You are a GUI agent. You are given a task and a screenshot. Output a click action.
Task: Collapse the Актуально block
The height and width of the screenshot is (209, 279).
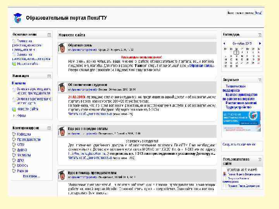click(260, 80)
